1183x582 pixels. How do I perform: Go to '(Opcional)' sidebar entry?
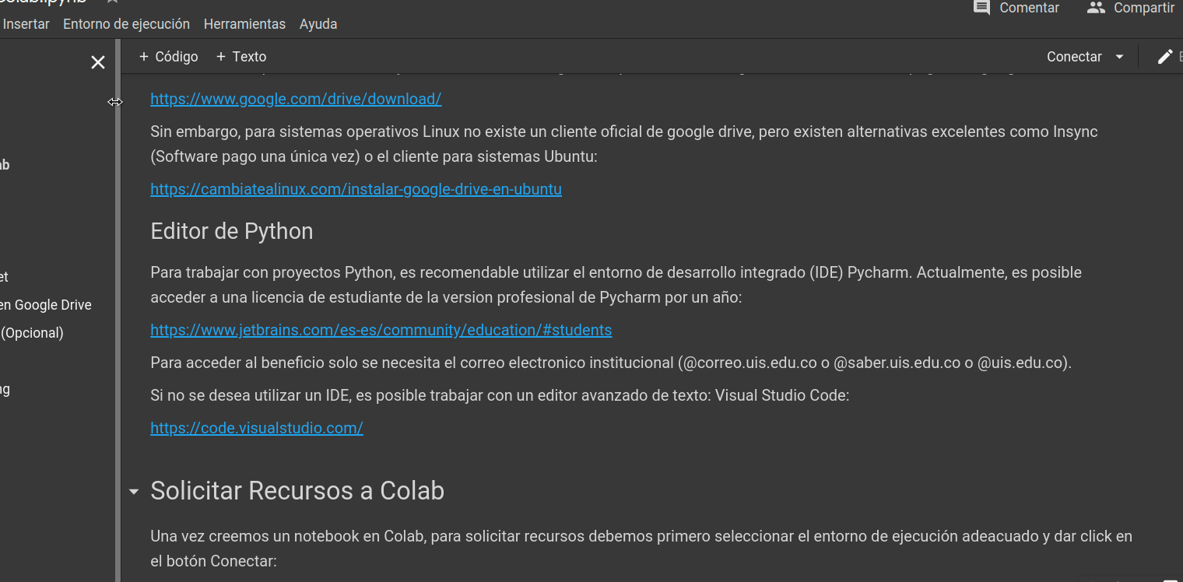click(32, 333)
